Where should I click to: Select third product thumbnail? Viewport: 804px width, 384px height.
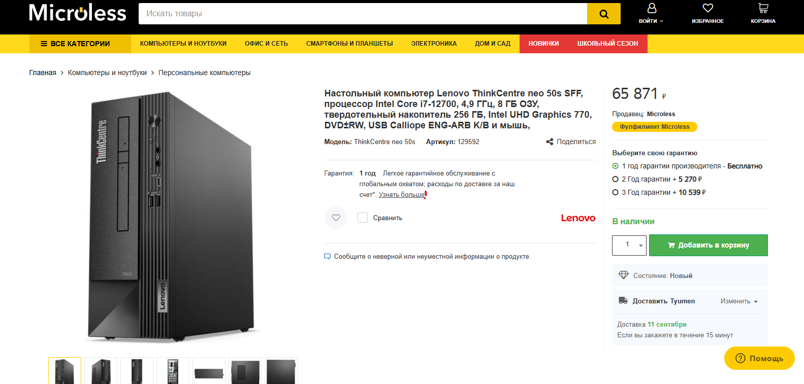tap(137, 371)
